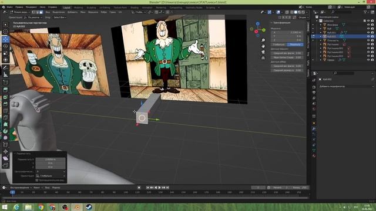This screenshot has height=211, width=376.
Task: Select the Knife tool
Action: (5, 117)
